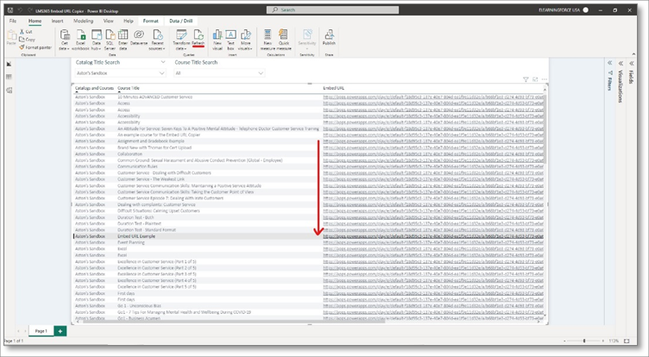
Task: Open the Get data source menu
Action: [65, 38]
